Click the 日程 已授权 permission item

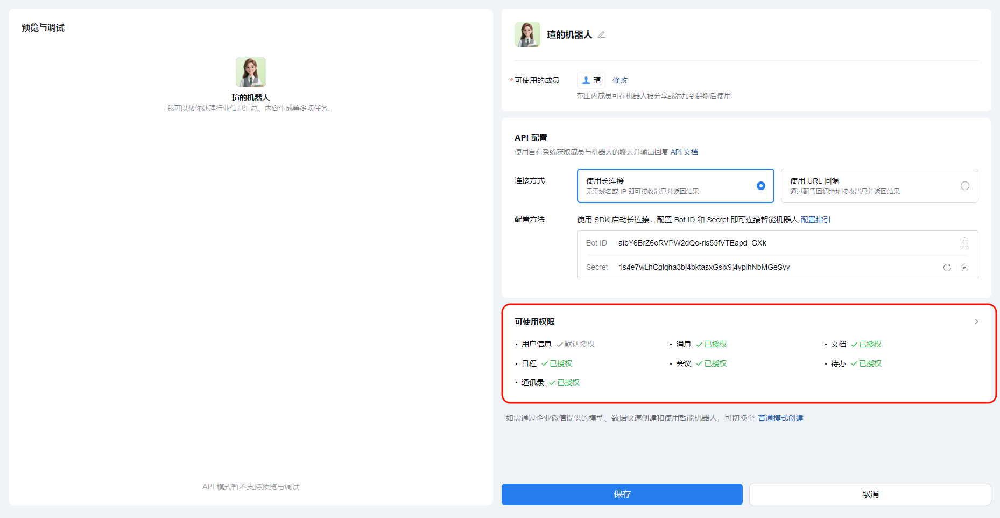point(544,363)
